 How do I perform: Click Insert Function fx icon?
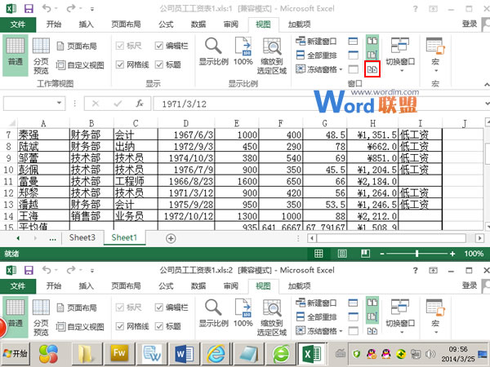(140, 104)
